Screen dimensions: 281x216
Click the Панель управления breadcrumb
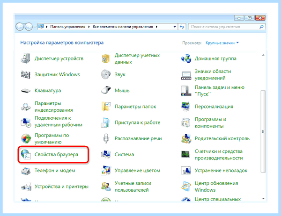(68, 27)
